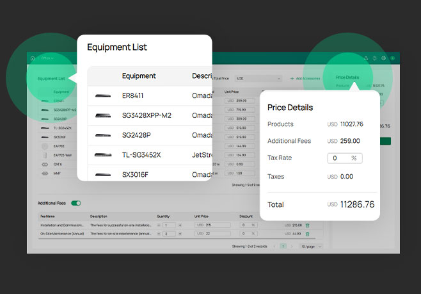Click discount field for On-Site Maintenance fee
The width and height of the screenshot is (421, 294).
(x=249, y=234)
